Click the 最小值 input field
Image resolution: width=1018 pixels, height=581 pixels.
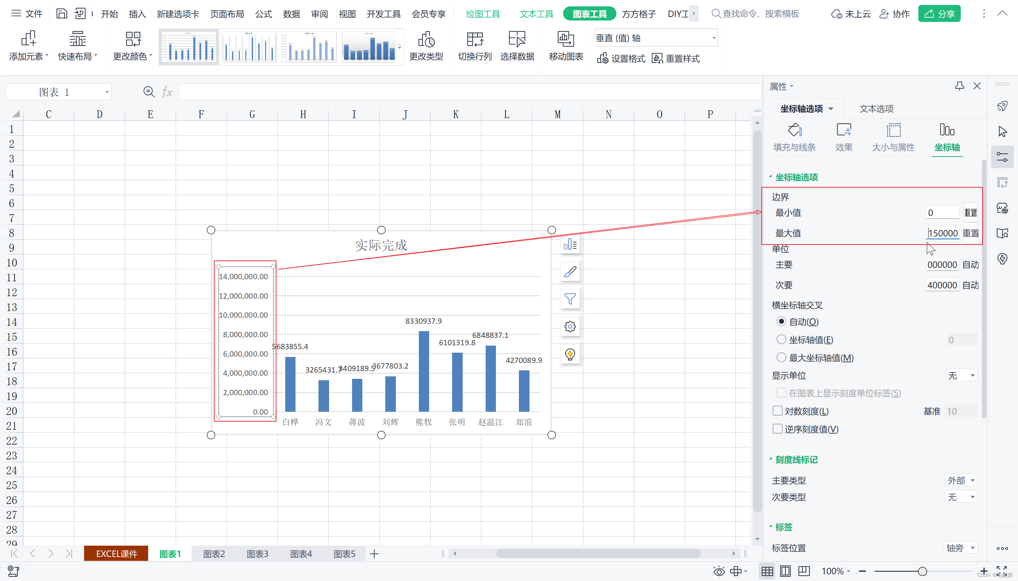click(x=943, y=212)
